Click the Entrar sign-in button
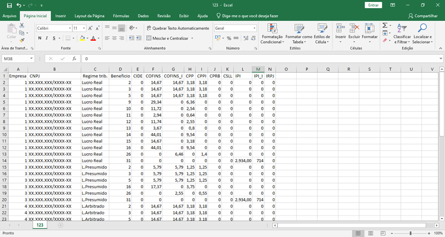 [x=374, y=5]
